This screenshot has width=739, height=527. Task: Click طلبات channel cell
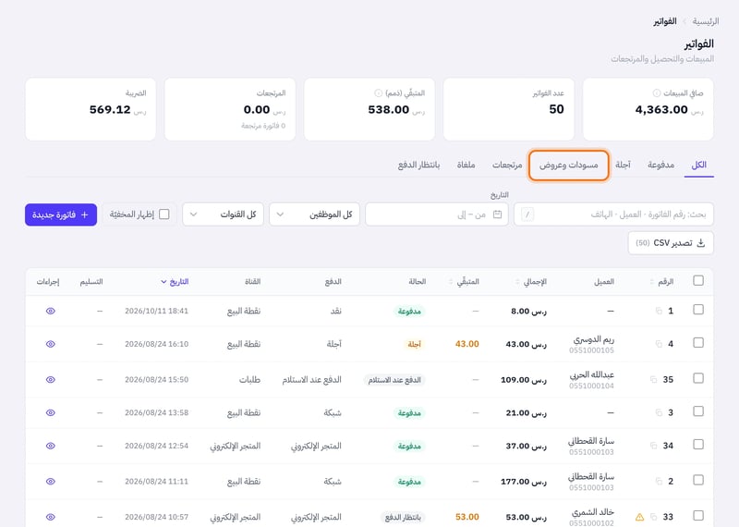click(x=249, y=380)
